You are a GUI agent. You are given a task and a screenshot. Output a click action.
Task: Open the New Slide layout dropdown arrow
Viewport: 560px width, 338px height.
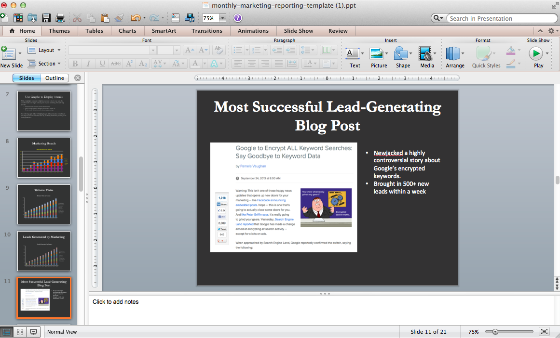pos(20,53)
